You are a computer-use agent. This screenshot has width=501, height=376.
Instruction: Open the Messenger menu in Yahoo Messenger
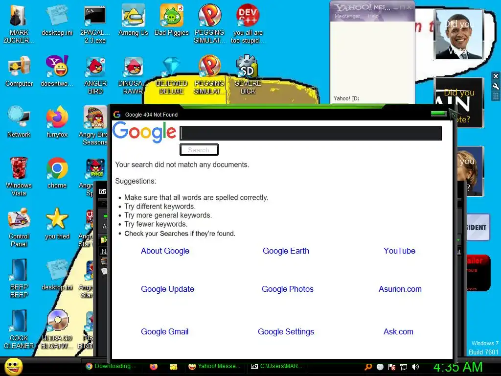[x=347, y=16]
